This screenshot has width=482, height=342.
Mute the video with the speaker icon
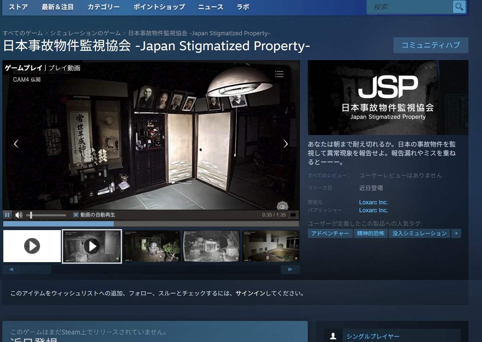coord(19,215)
